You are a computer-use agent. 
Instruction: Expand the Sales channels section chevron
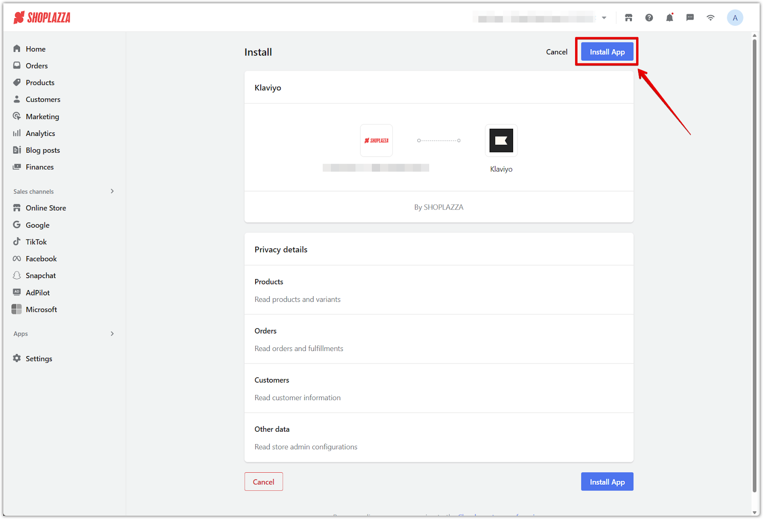112,191
